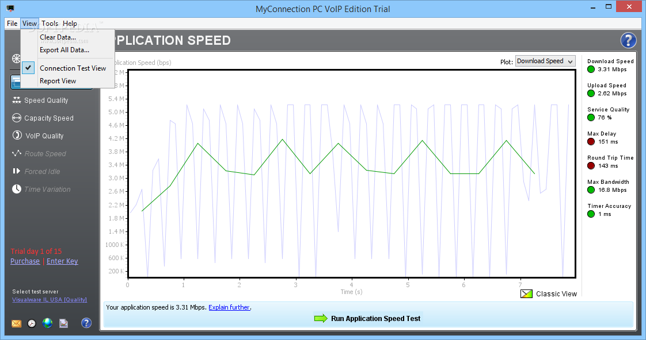
Task: Click the VoIP Quality circular icon
Action: (x=17, y=136)
